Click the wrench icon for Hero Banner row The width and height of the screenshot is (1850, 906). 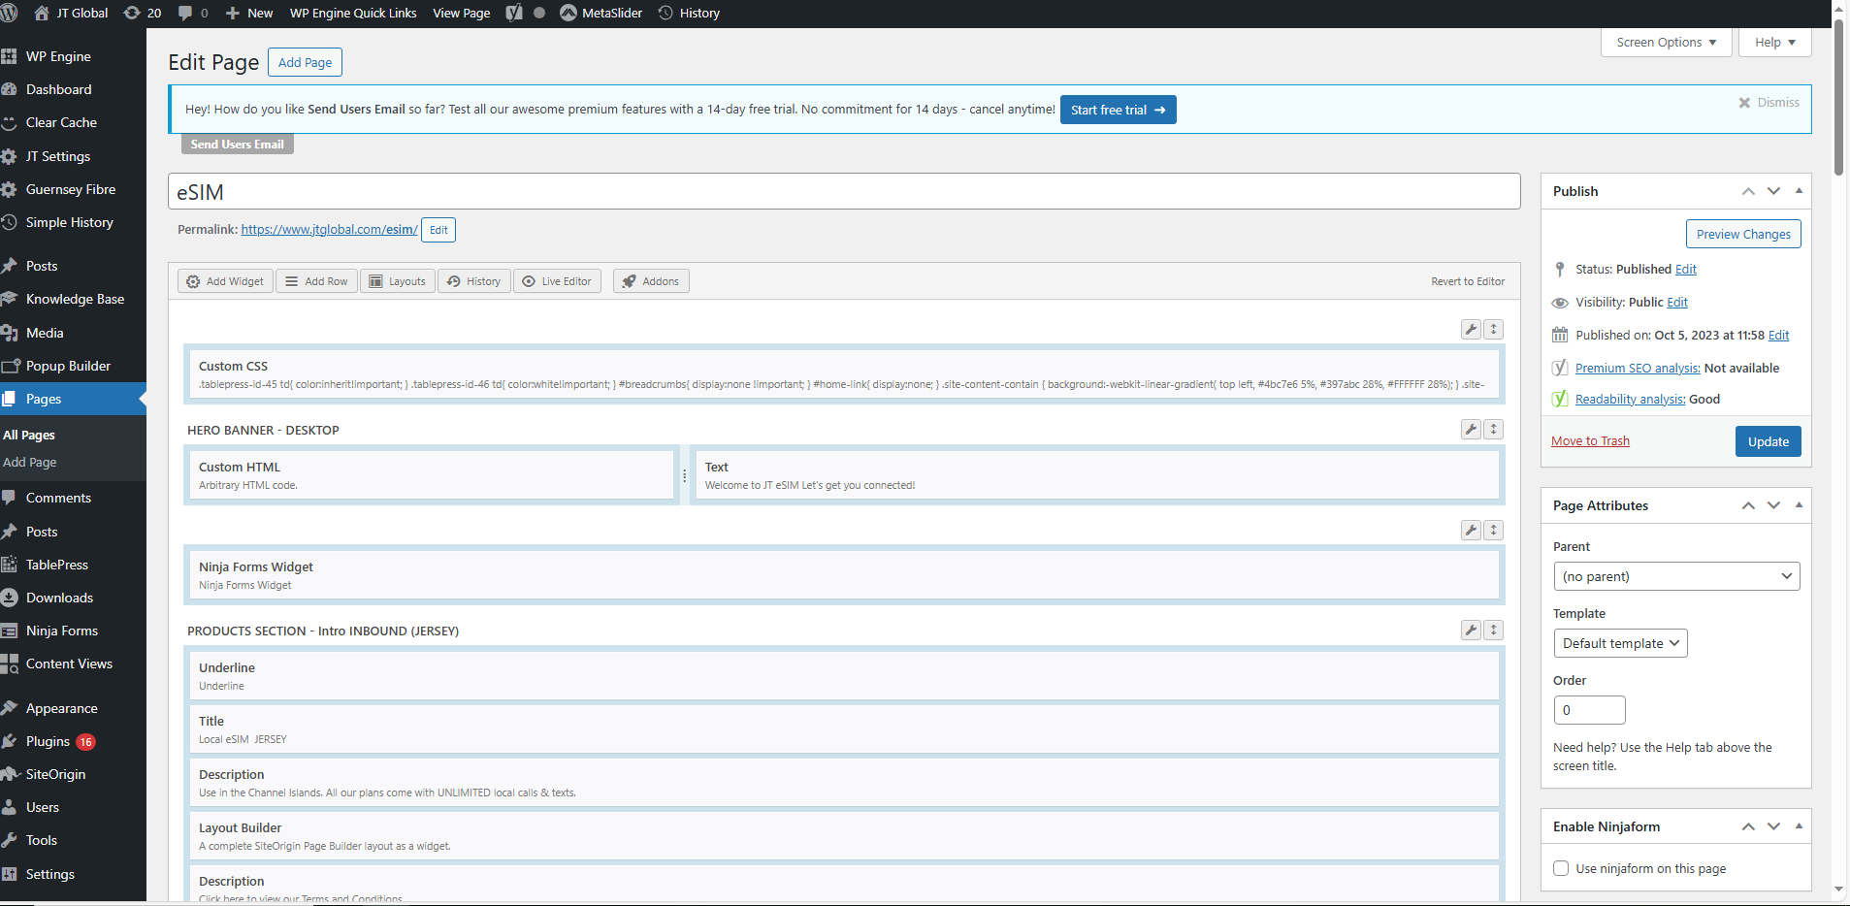[x=1471, y=430]
